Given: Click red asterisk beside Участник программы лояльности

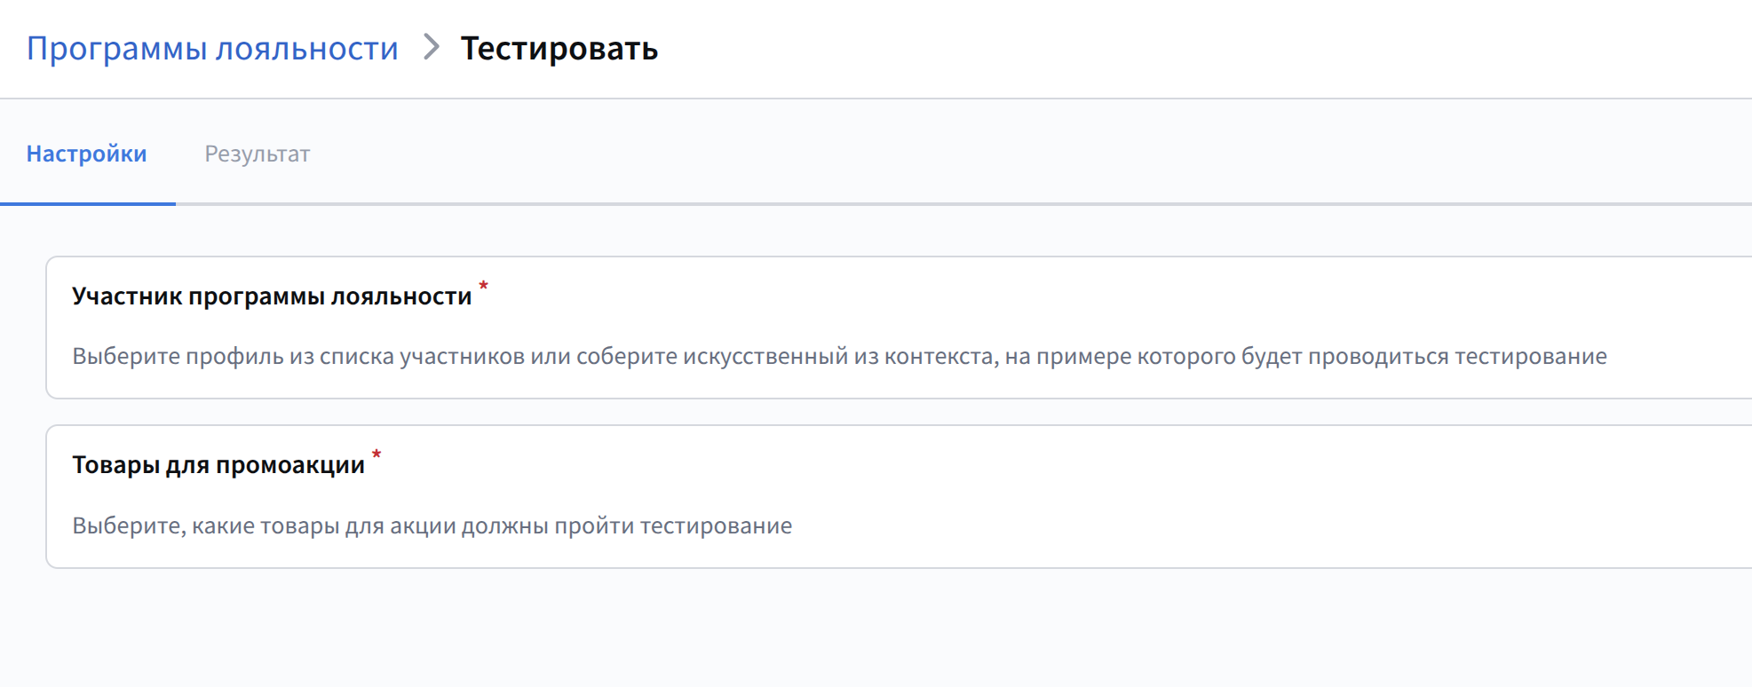Looking at the screenshot, I should (484, 286).
